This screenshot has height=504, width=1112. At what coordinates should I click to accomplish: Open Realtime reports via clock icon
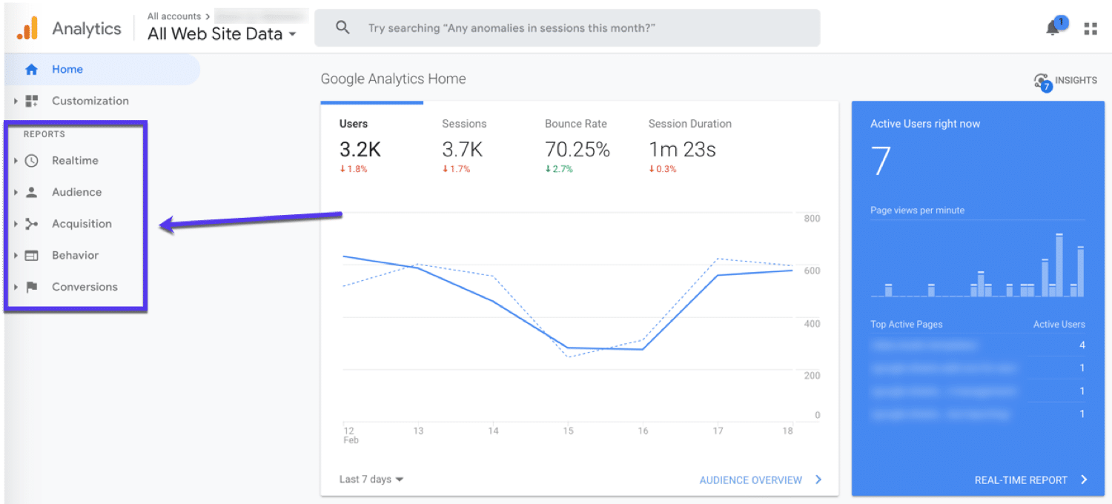pos(31,160)
